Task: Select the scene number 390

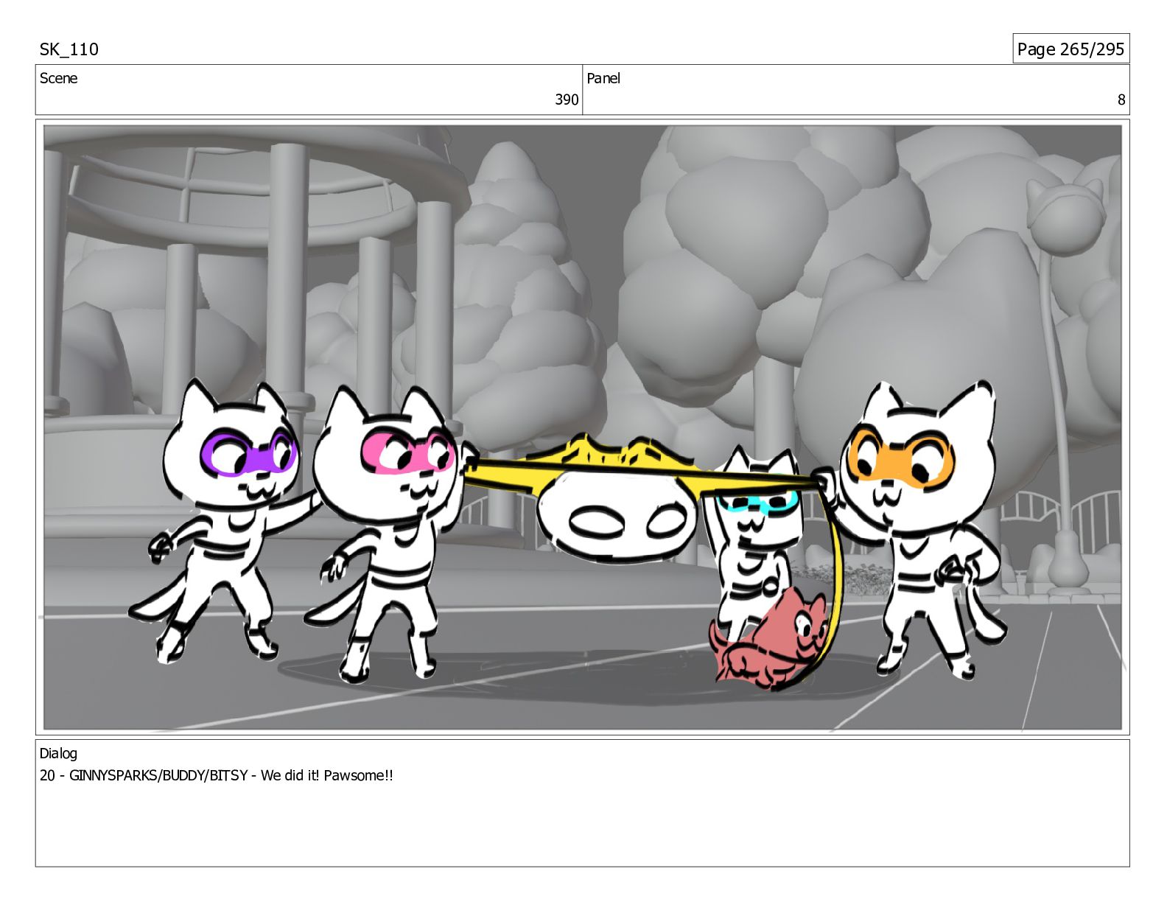Action: (x=567, y=99)
